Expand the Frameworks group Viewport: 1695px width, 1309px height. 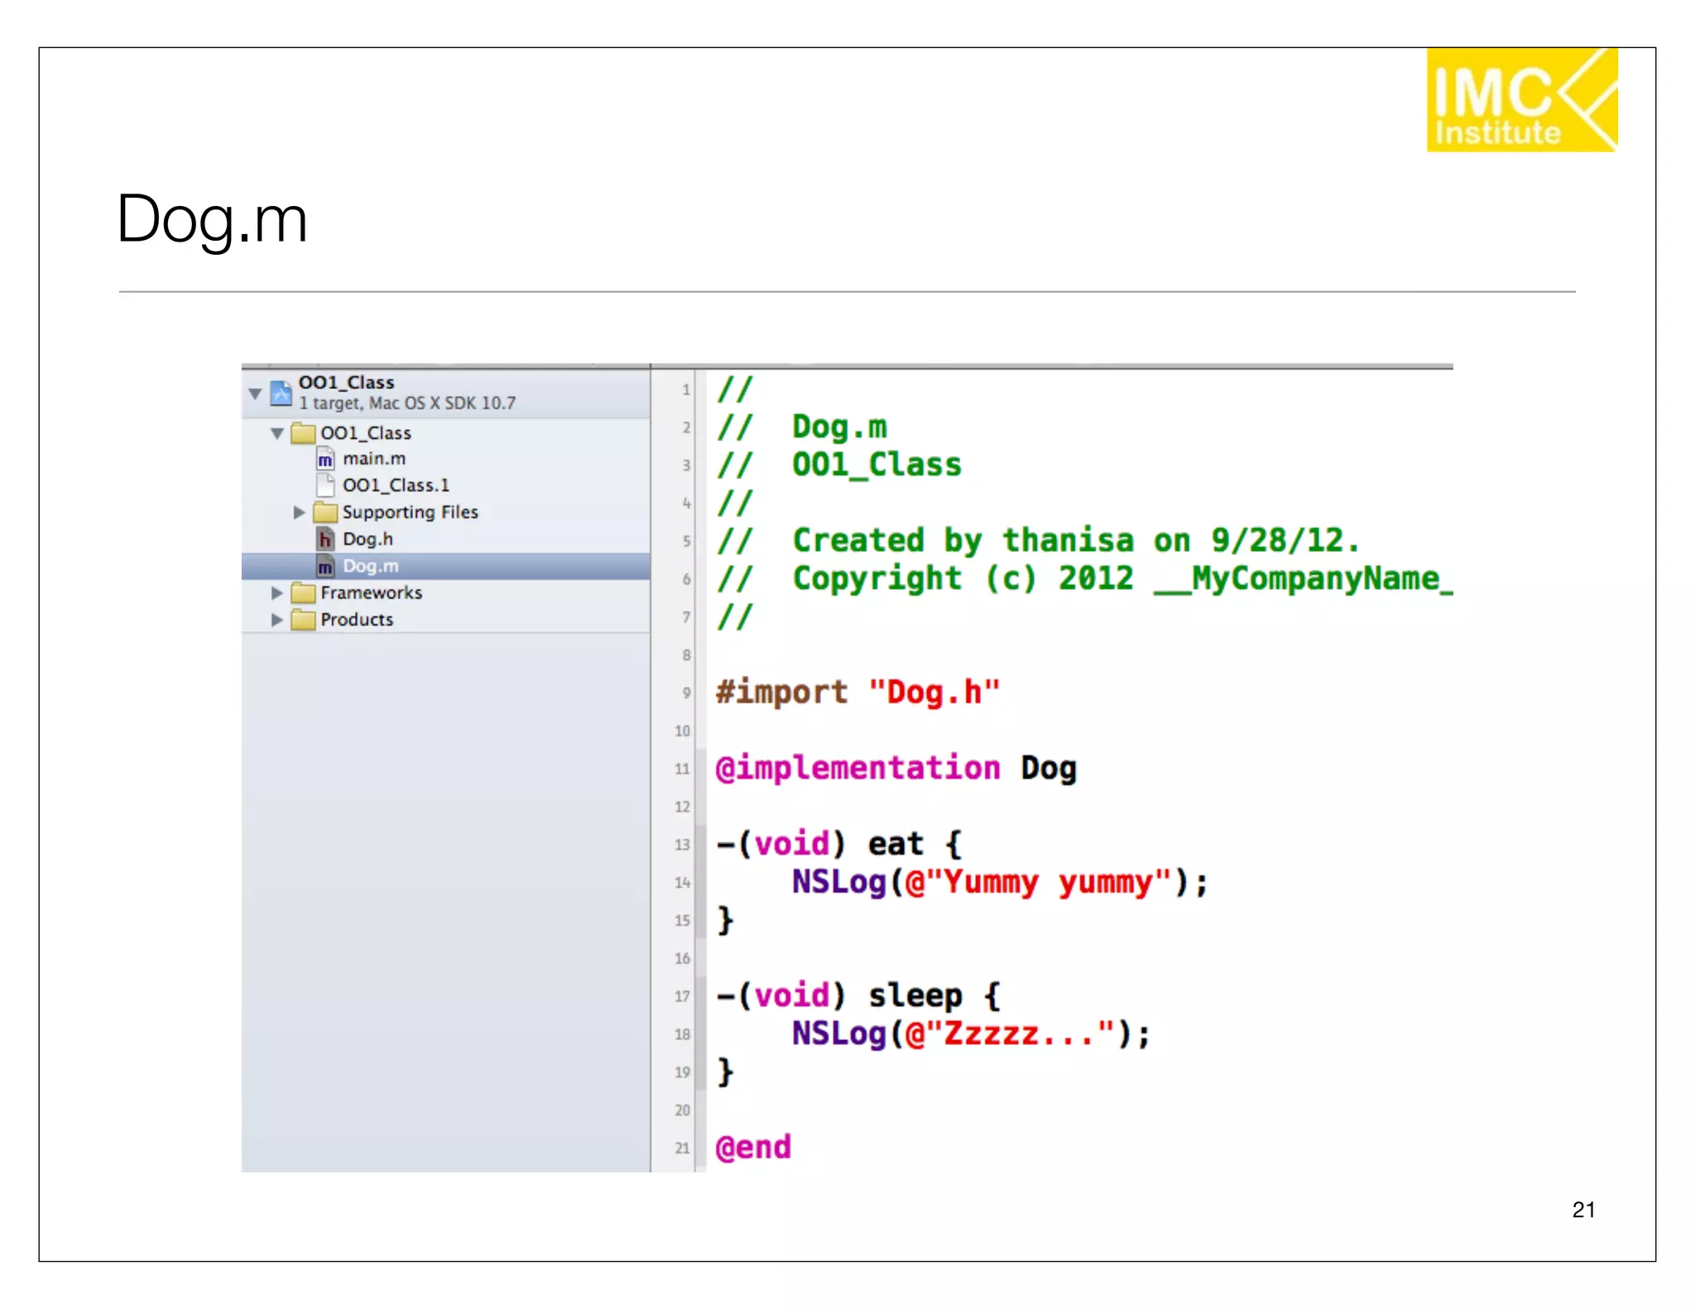coord(277,593)
